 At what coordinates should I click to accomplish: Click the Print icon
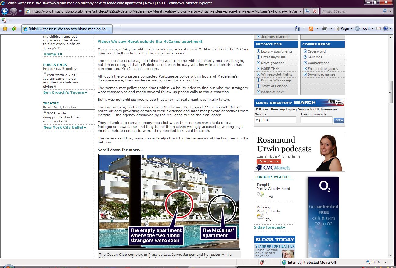point(325,28)
